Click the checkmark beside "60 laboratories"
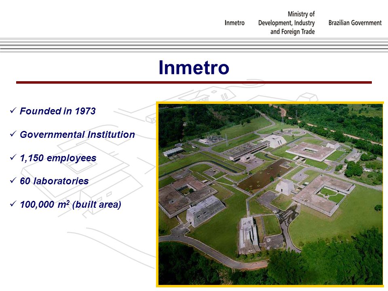The height and width of the screenshot is (291, 388). click(13, 180)
